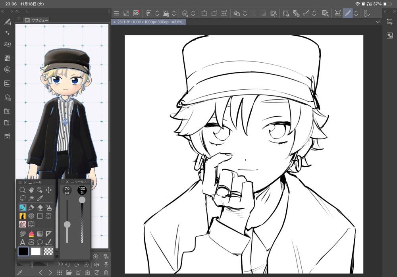The image size is (397, 277).
Task: Select the transparent color swatch
Action: coord(48,252)
